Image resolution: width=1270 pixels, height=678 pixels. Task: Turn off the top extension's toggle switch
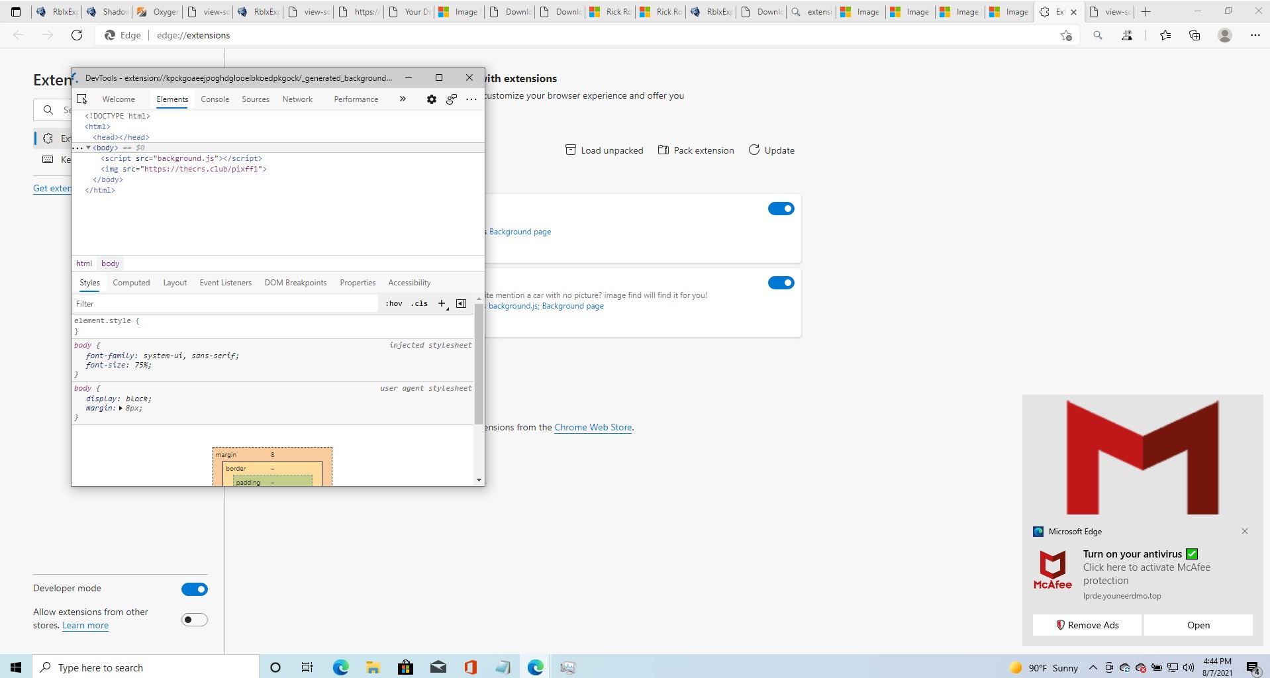pos(781,208)
